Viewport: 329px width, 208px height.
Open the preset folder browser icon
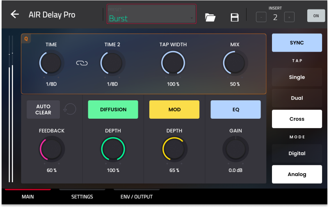pyautogui.click(x=210, y=17)
